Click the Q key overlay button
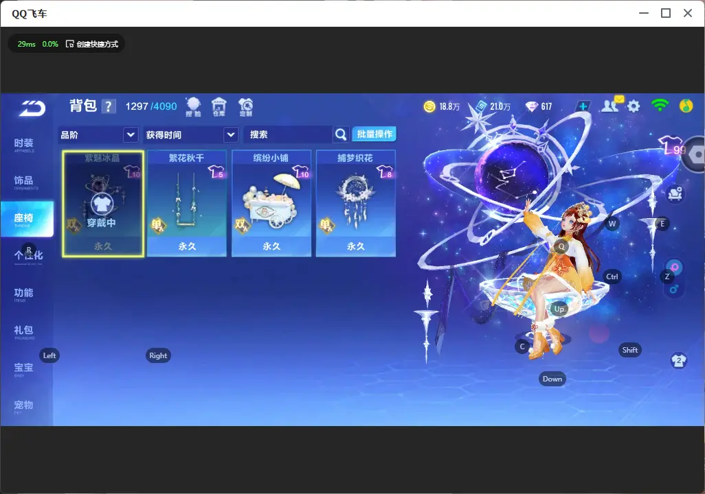Image resolution: width=705 pixels, height=494 pixels. coord(561,246)
